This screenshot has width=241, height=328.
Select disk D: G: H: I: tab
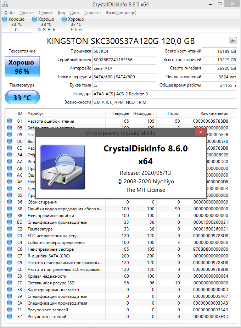46,24
